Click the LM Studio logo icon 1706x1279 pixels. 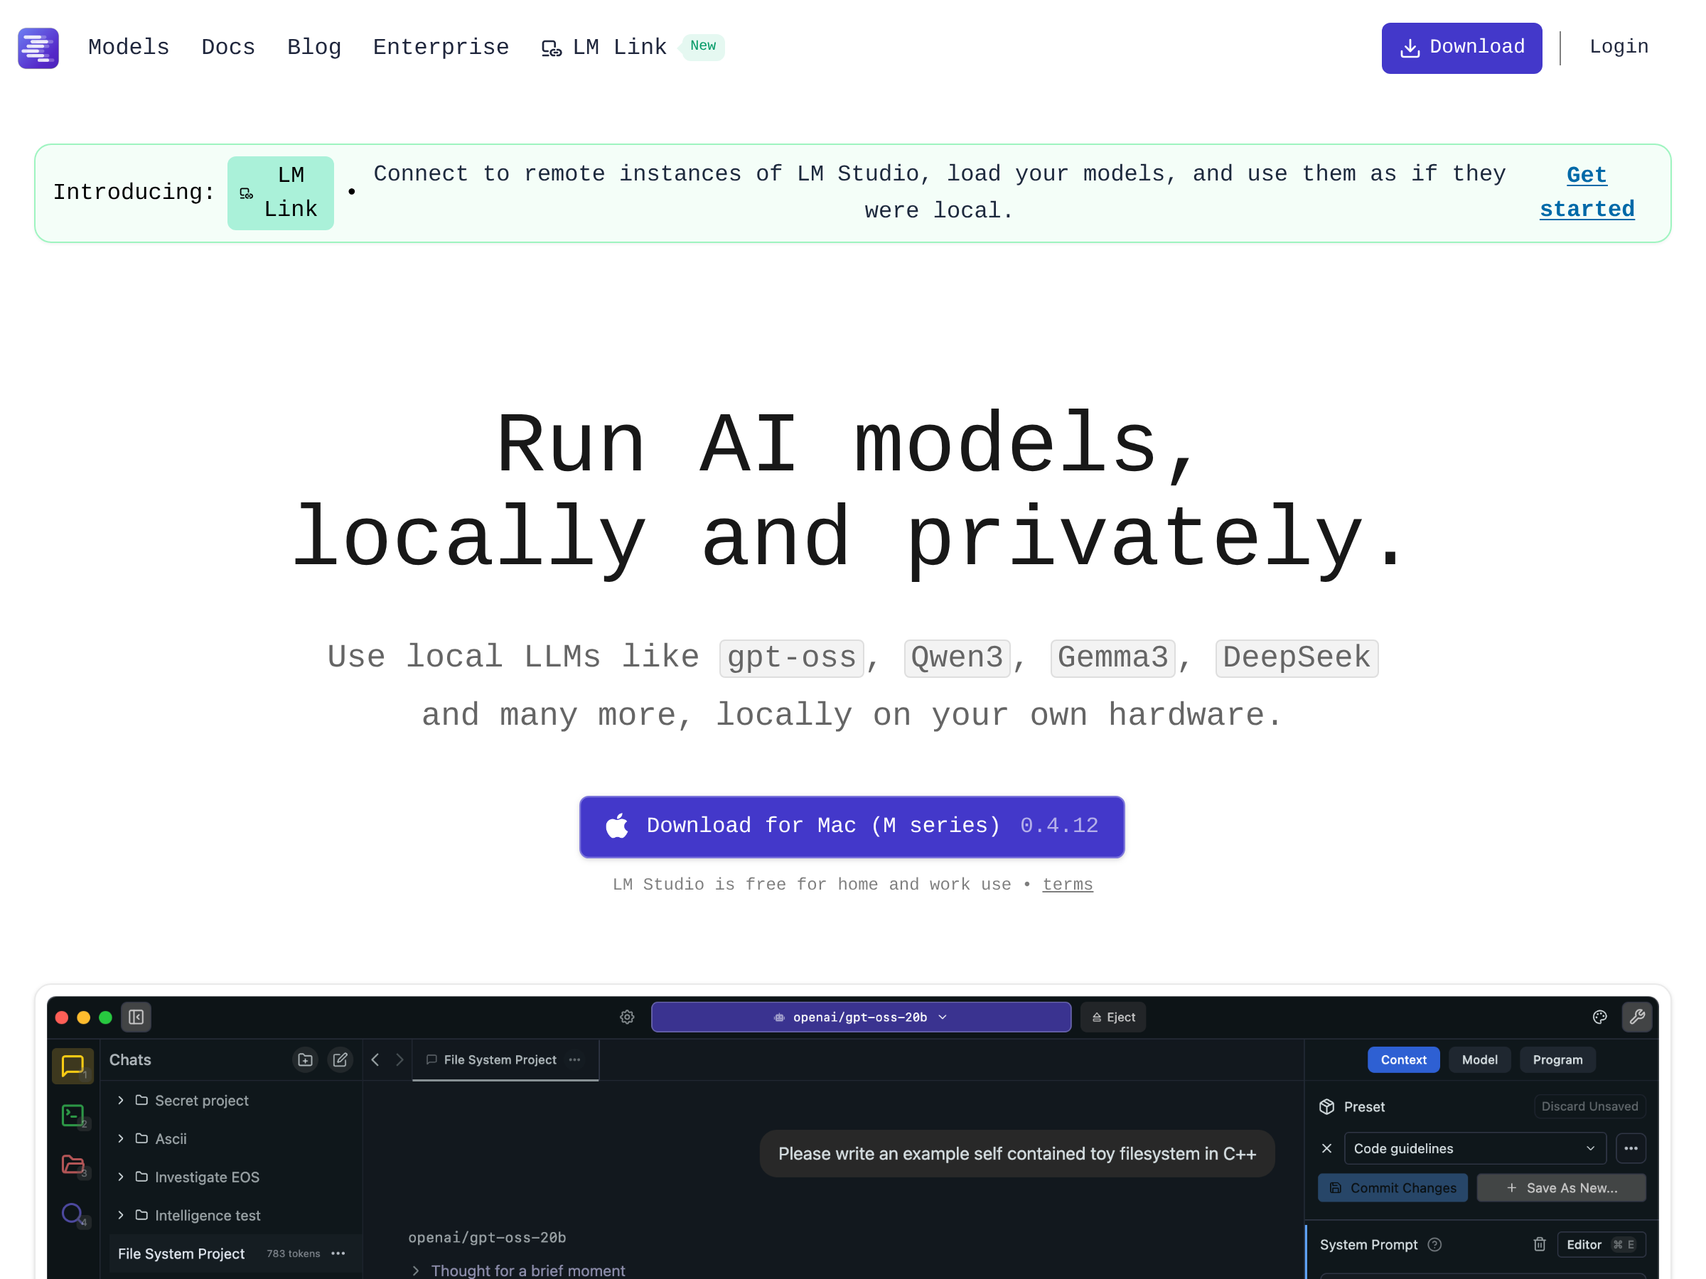tap(38, 48)
